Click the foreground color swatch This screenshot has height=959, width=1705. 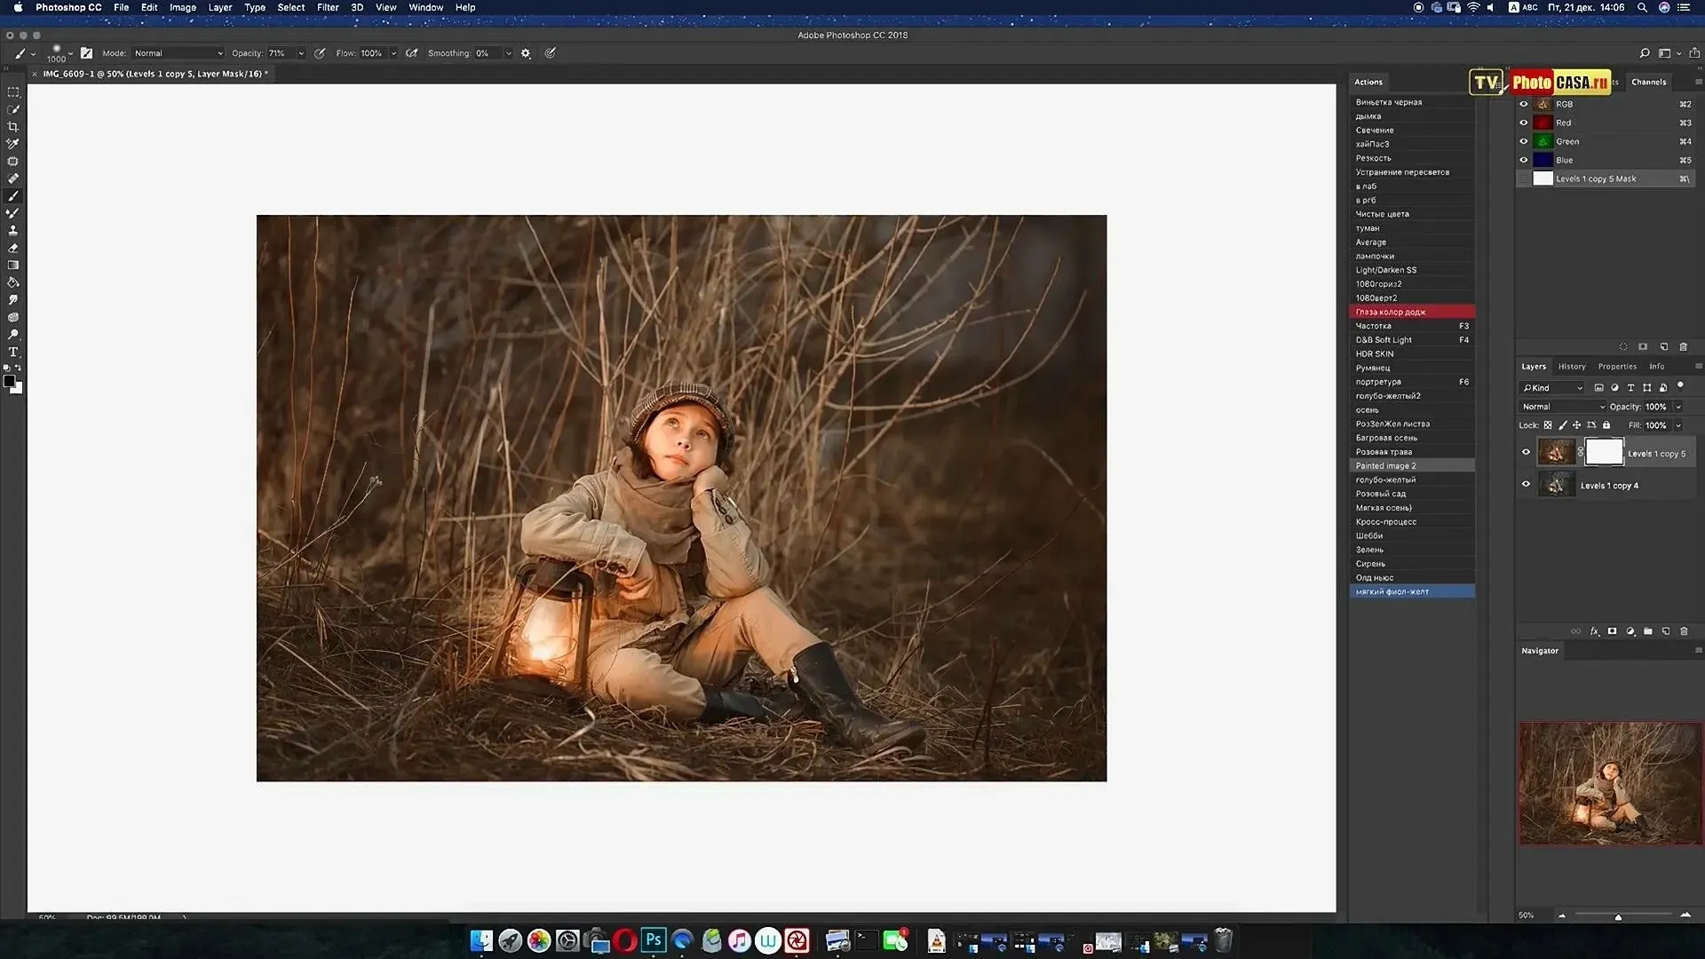(x=9, y=381)
